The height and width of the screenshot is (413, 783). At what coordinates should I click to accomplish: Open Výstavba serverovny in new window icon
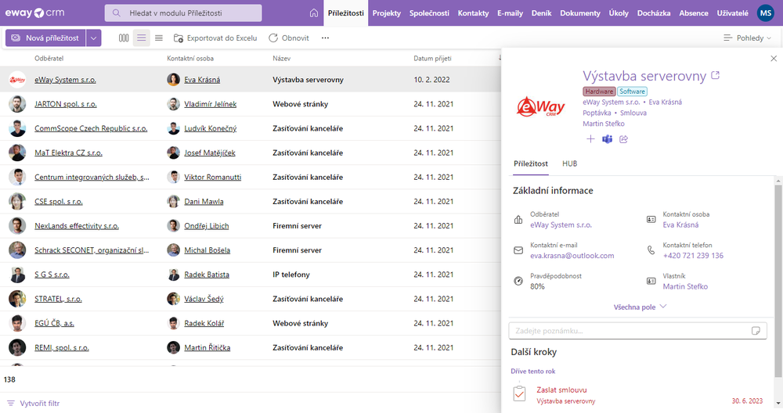715,75
